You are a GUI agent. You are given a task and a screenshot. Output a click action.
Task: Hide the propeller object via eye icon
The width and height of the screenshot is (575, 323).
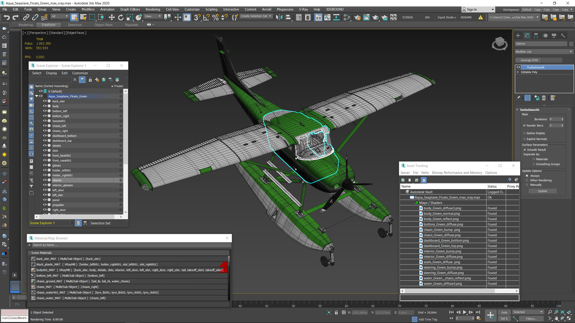click(x=45, y=205)
